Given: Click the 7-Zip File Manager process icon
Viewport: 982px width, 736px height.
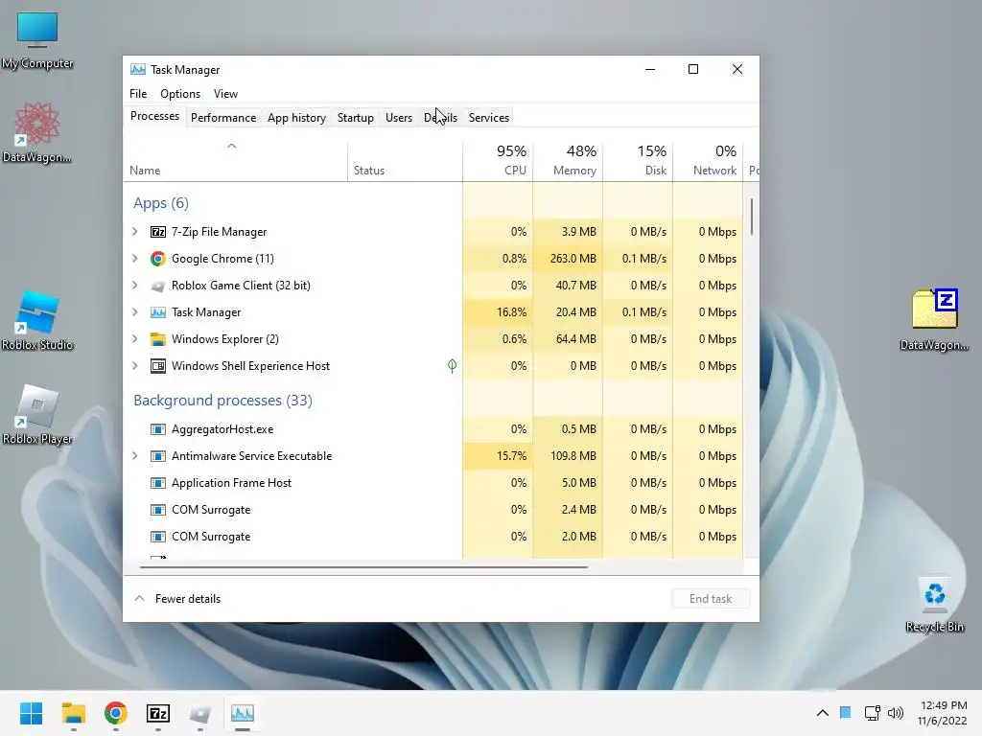Looking at the screenshot, I should (158, 232).
